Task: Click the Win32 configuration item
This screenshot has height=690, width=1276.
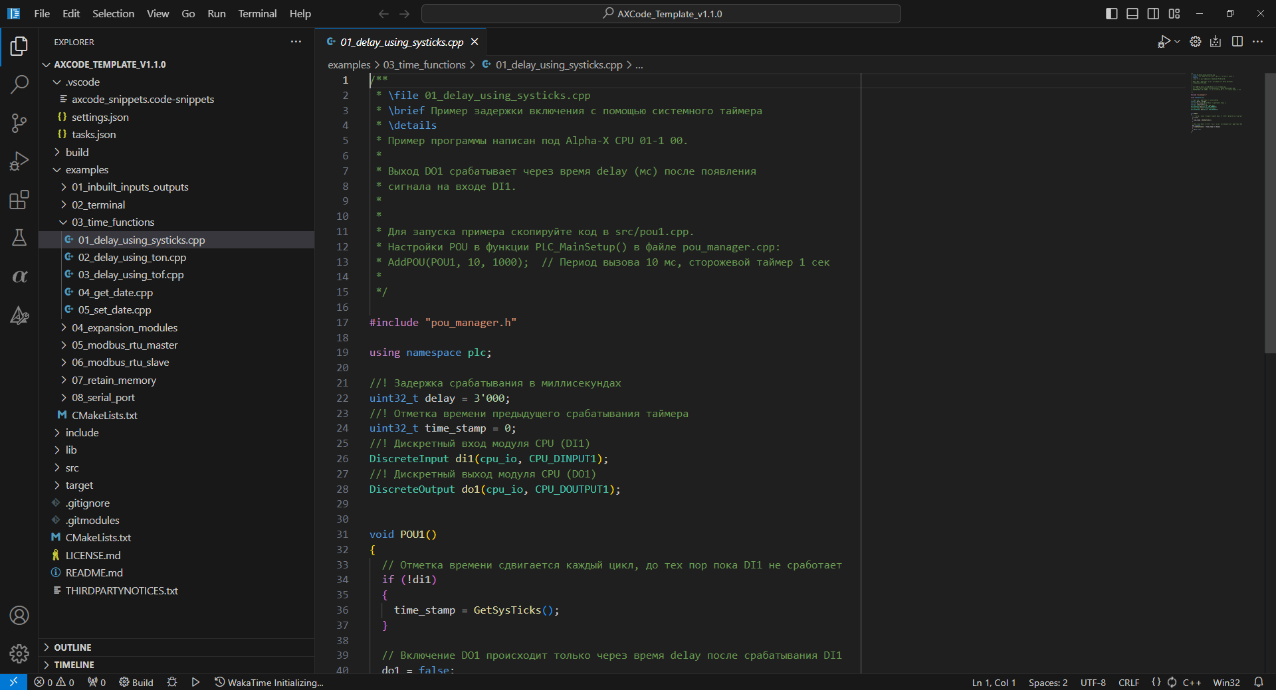Action: [1226, 682]
